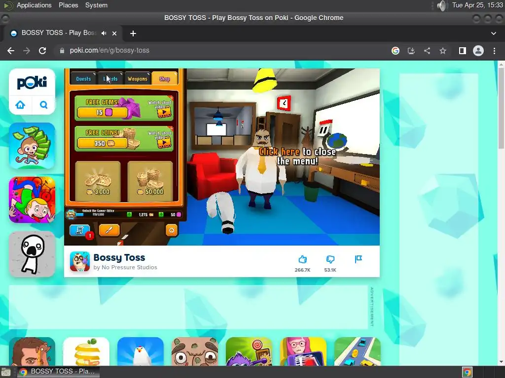
Task: Toggle Chrome side panel
Action: (x=463, y=51)
